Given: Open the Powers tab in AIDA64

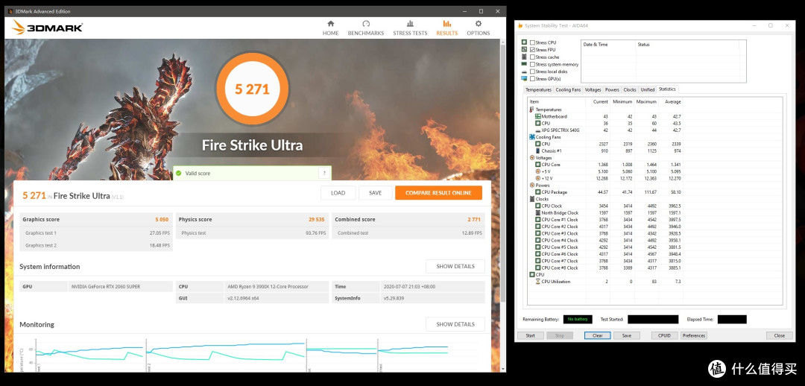Looking at the screenshot, I should 613,90.
